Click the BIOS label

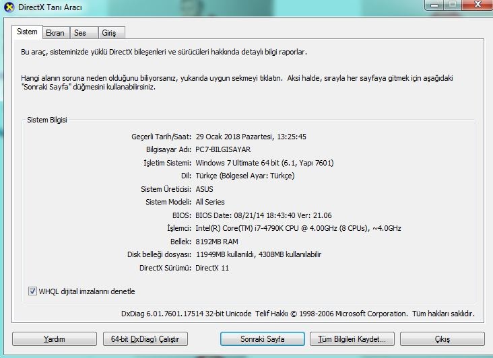pyautogui.click(x=181, y=215)
